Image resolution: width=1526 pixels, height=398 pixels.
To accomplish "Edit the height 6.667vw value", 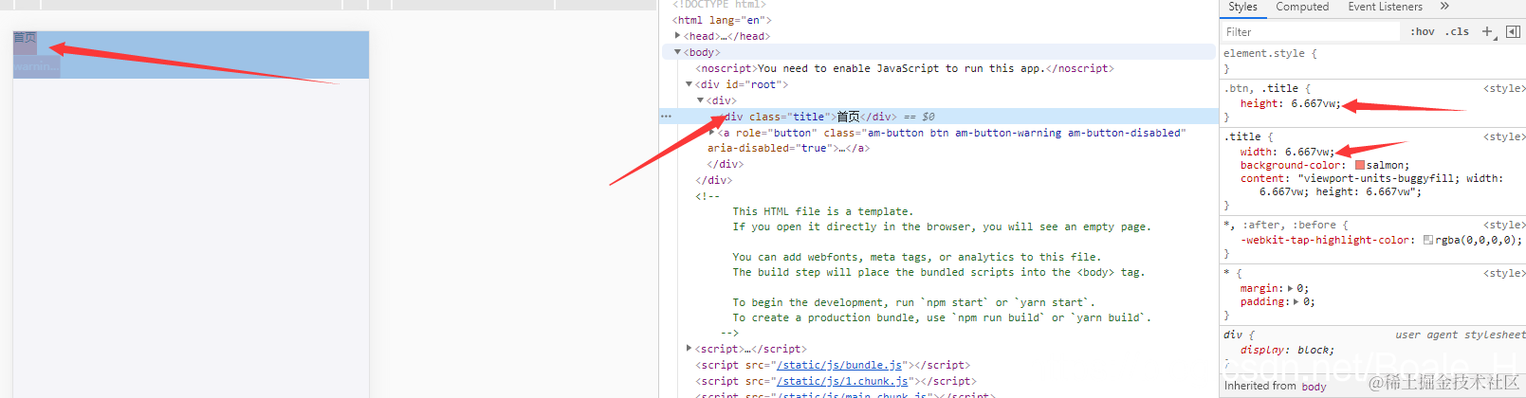I will pos(1315,103).
